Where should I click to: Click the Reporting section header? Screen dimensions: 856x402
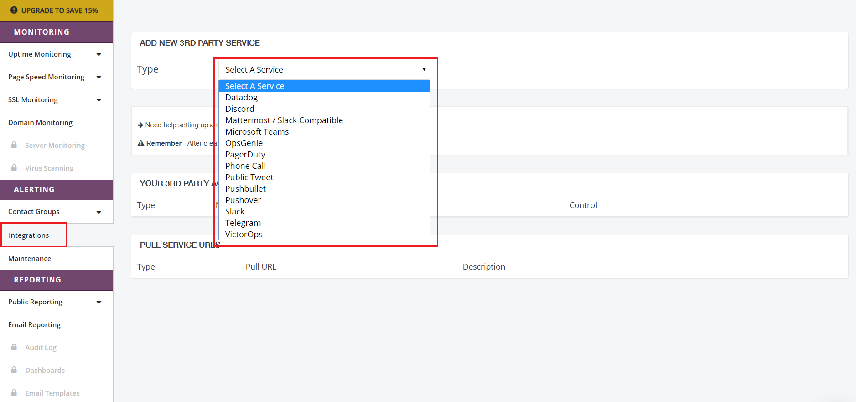point(57,280)
